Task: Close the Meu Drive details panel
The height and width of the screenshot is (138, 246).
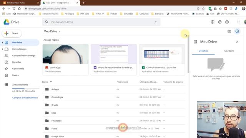Action: [x=237, y=42]
